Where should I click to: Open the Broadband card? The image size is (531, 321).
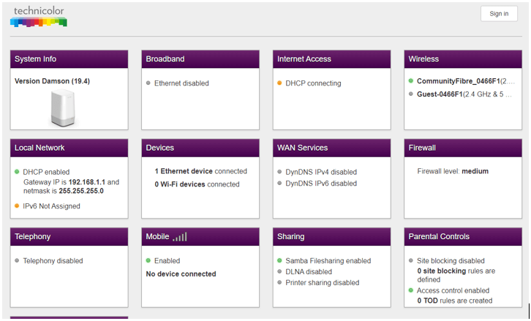pos(200,59)
